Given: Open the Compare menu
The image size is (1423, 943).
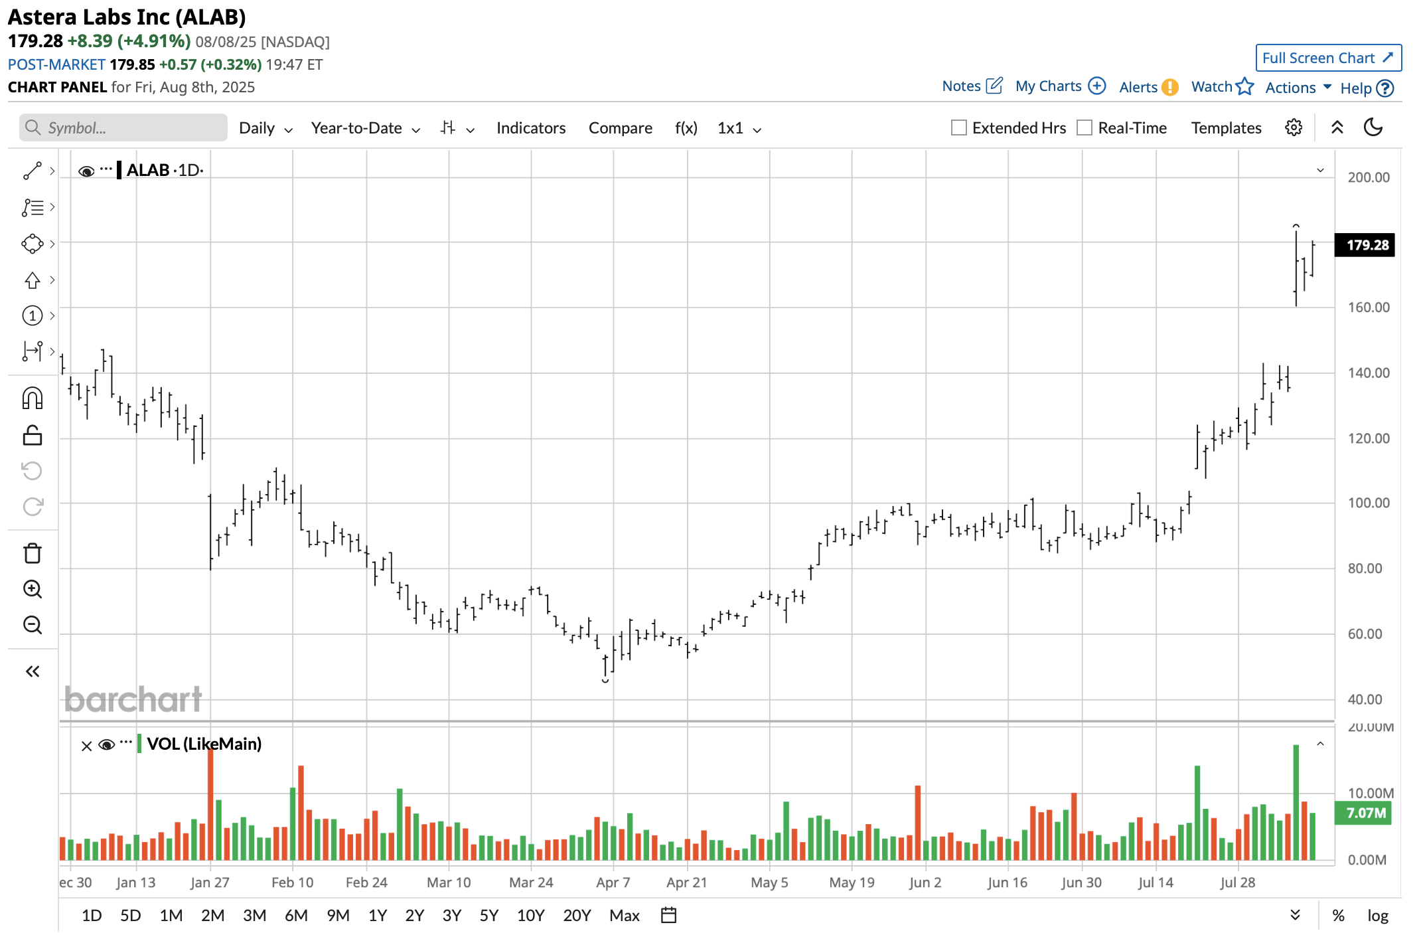Looking at the screenshot, I should (x=621, y=128).
